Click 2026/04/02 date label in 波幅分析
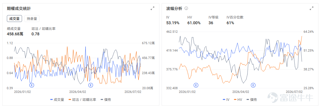This screenshot has width=319, height=108. pos(241,92)
